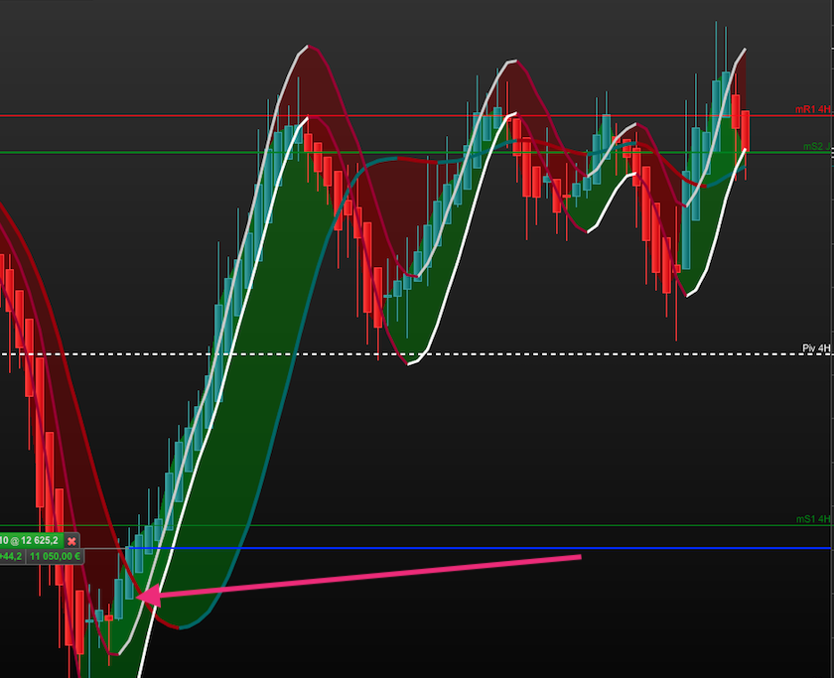Screen dimensions: 834x678
Task: Click the tip of the pink arrow annotation
Action: coord(139,597)
